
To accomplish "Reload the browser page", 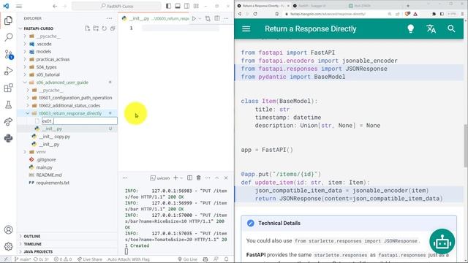I will [255, 14].
